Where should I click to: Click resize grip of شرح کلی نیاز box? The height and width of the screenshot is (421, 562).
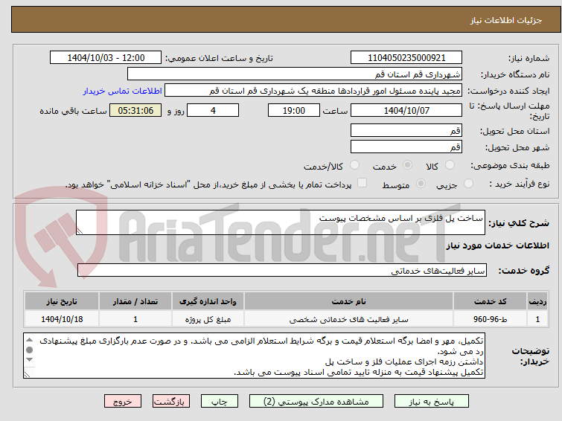tap(80, 231)
